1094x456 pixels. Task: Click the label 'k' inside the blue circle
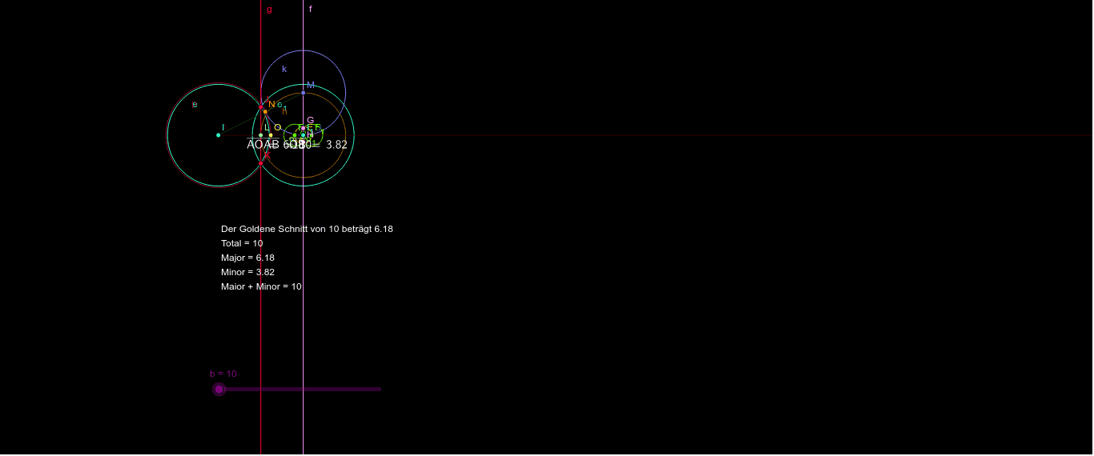pyautogui.click(x=284, y=69)
